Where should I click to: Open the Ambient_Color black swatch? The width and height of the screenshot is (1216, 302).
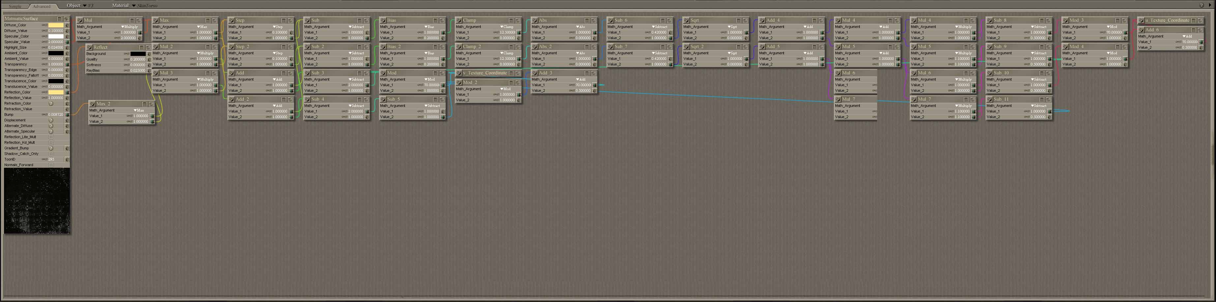tap(56, 53)
